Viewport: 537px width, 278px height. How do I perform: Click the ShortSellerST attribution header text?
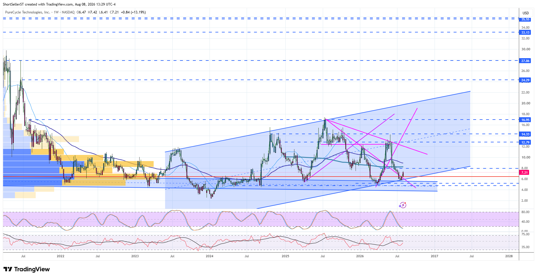point(59,4)
